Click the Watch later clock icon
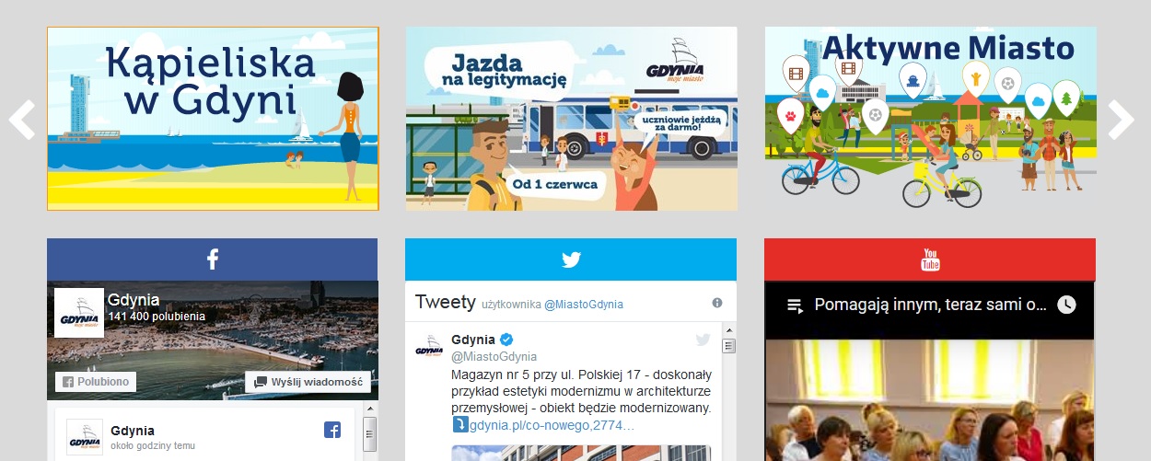Image resolution: width=1151 pixels, height=461 pixels. pyautogui.click(x=1066, y=305)
